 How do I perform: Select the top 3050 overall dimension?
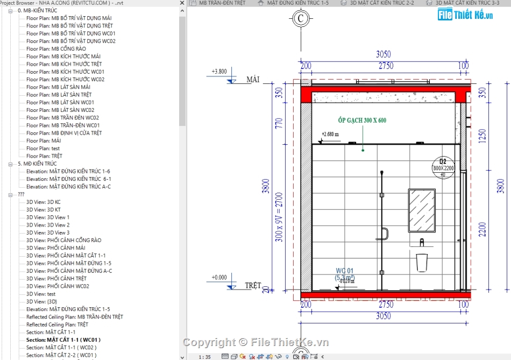383,54
